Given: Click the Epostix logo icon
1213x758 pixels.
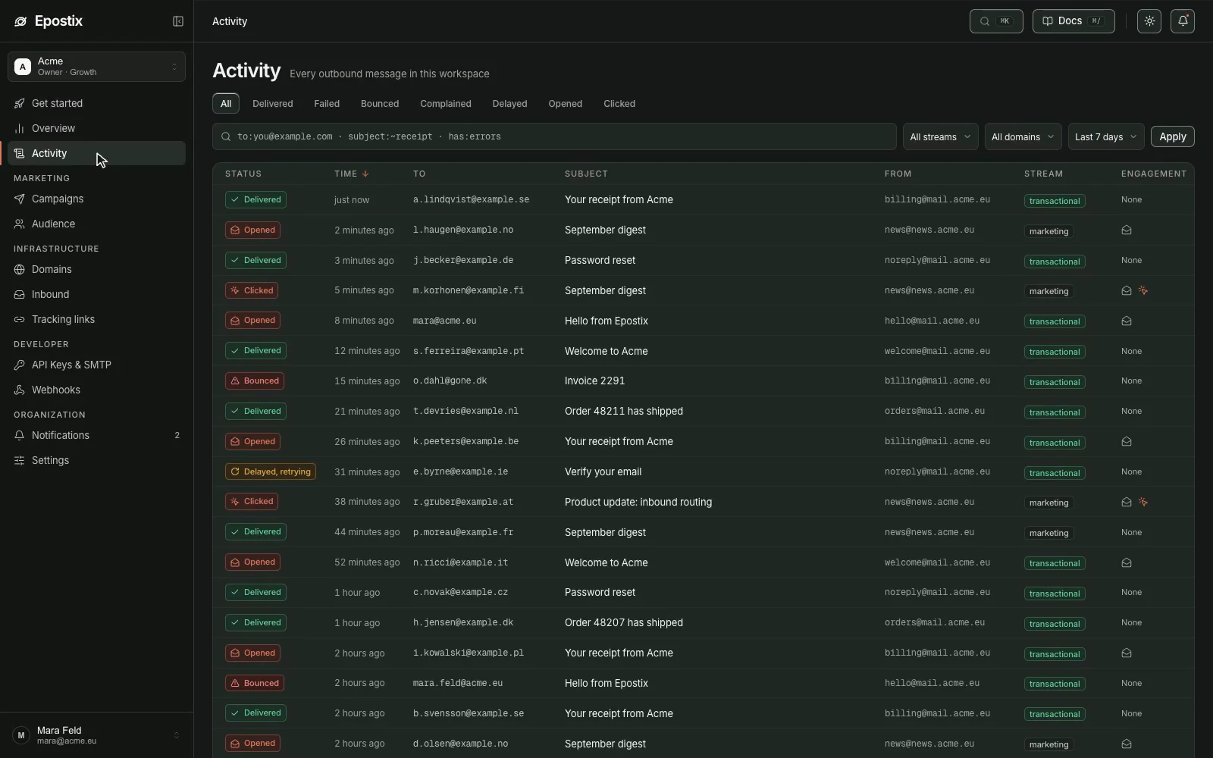Looking at the screenshot, I should coord(20,21).
